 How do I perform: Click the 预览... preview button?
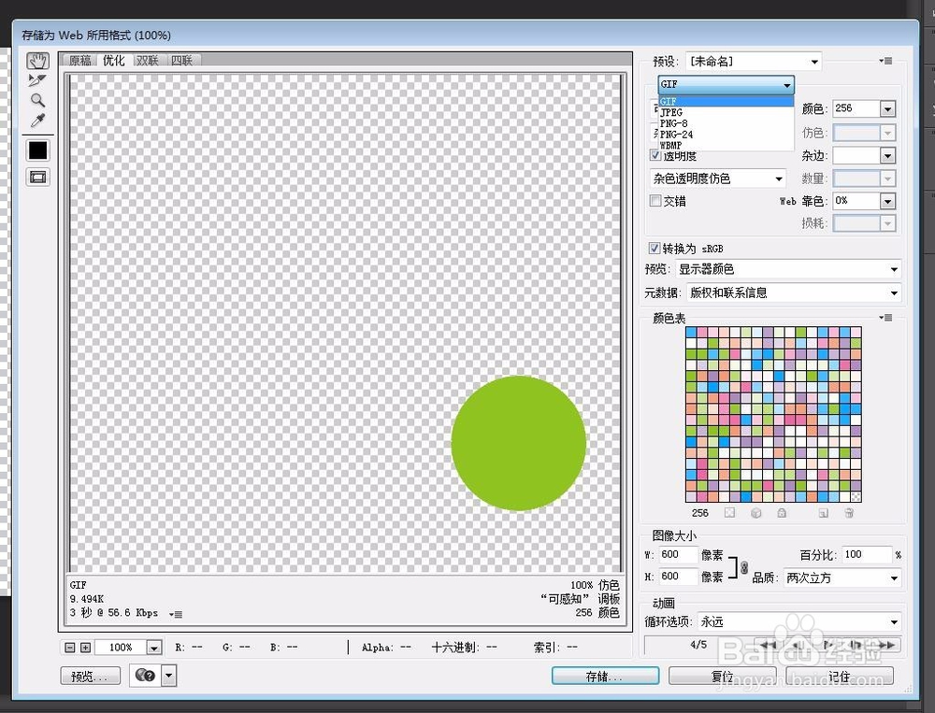(91, 676)
